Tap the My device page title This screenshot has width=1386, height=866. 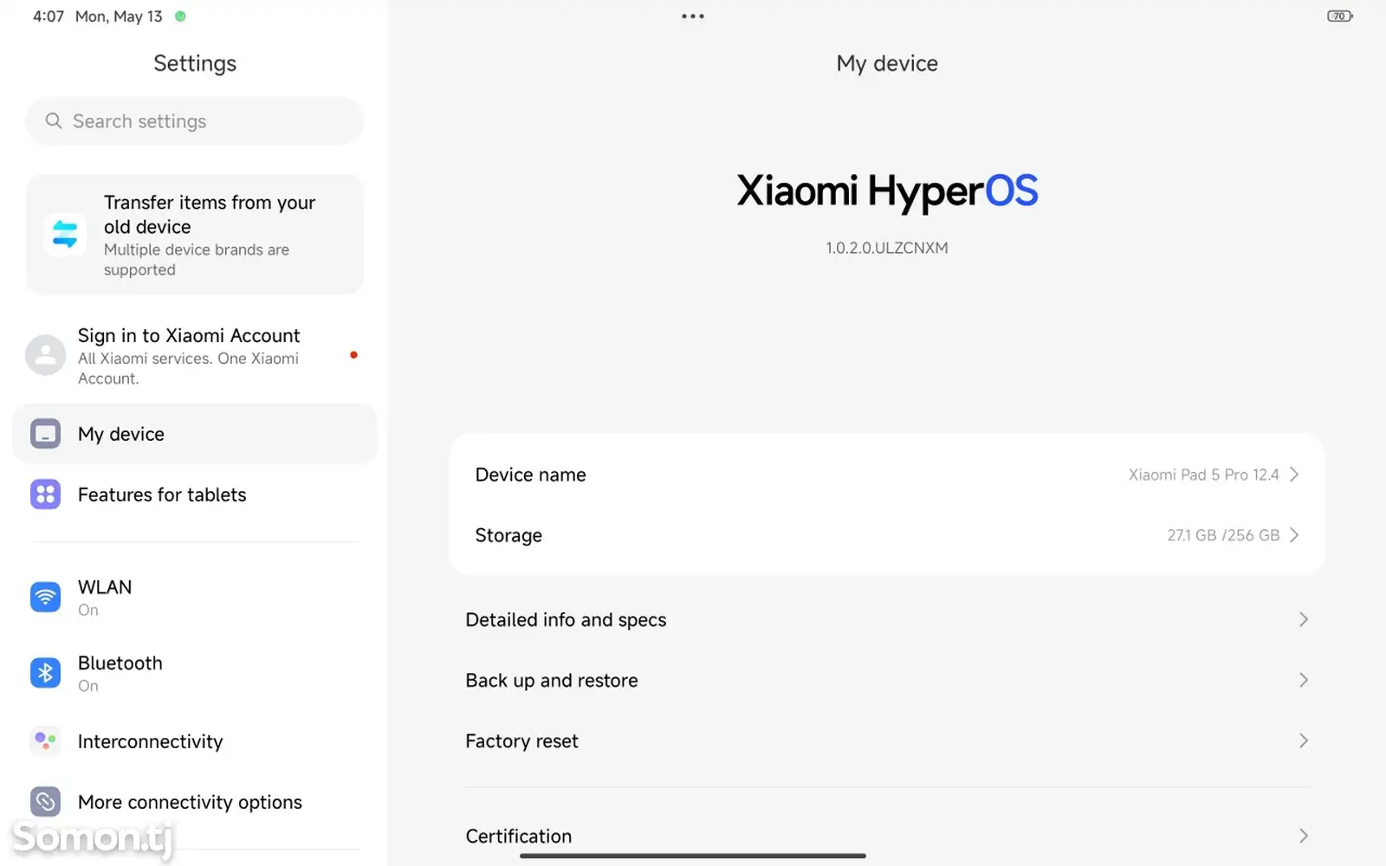click(x=887, y=63)
